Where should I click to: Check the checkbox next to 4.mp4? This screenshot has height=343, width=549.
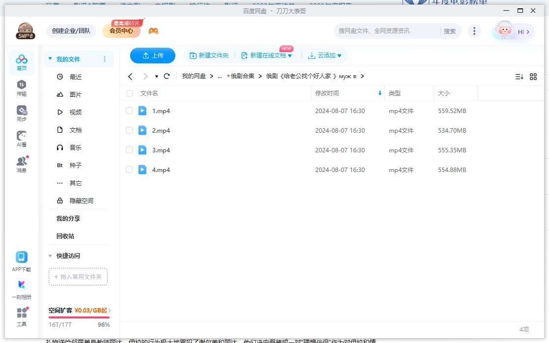pos(129,170)
